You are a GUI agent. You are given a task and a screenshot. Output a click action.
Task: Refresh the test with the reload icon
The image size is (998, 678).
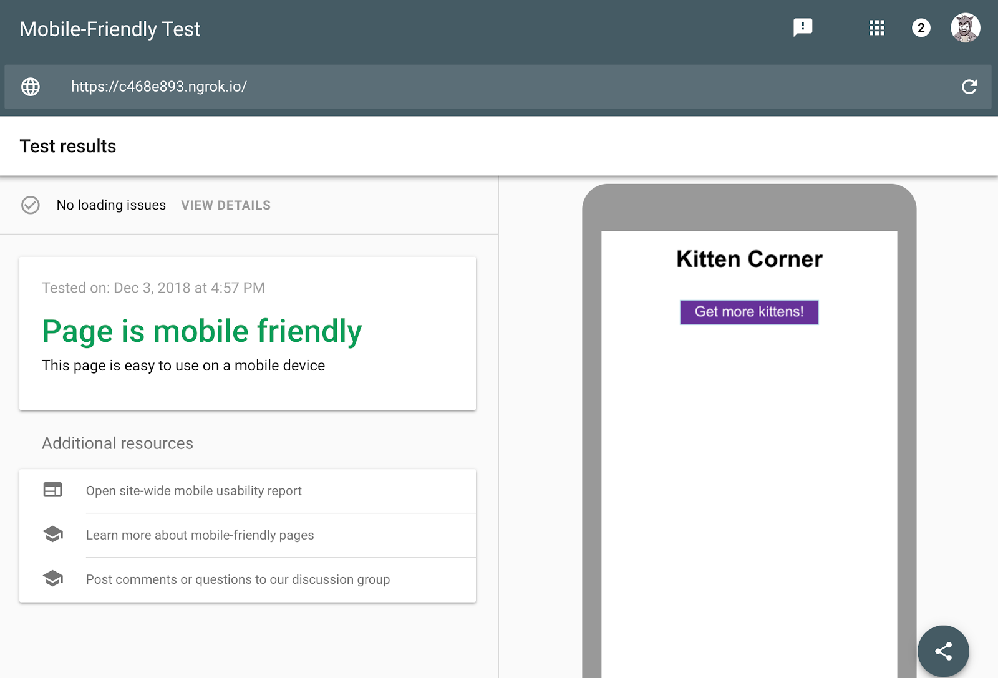tap(970, 87)
